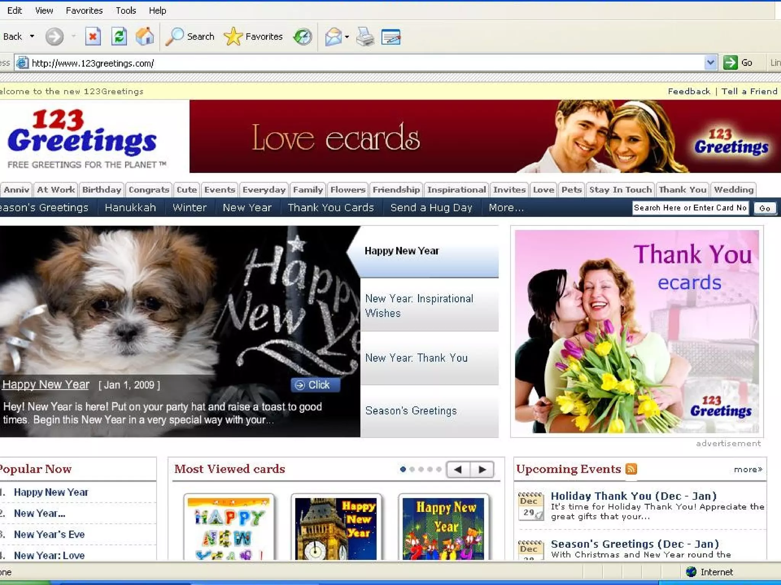Expand the Mail icon dropdown arrow
Image resolution: width=781 pixels, height=585 pixels.
[x=347, y=37]
